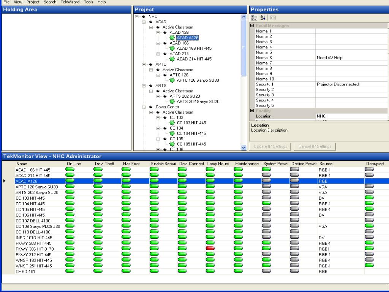
Task: Click the Occupied indicator for WNSP 251 HIT-445
Action: coord(369,265)
